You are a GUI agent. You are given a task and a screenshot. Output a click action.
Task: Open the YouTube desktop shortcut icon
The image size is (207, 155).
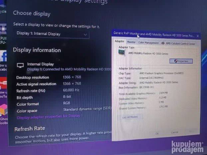(3, 83)
